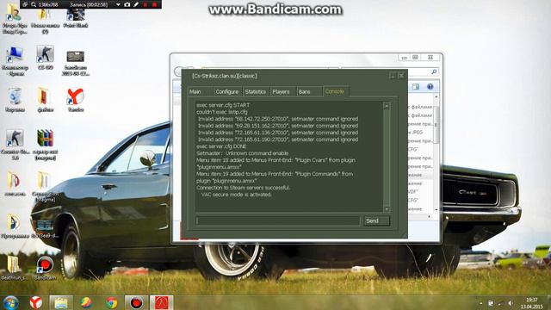Open Windows Start menu orb

pos(11,302)
